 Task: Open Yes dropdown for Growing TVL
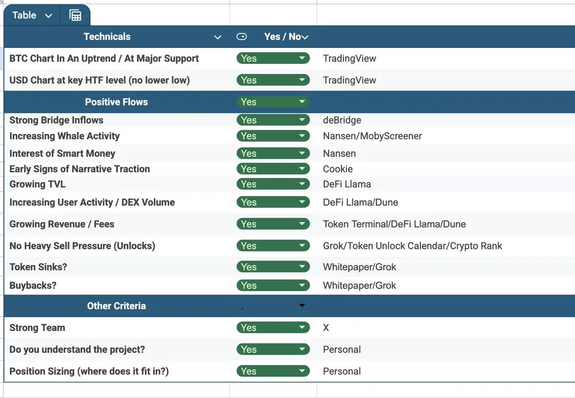click(x=273, y=184)
